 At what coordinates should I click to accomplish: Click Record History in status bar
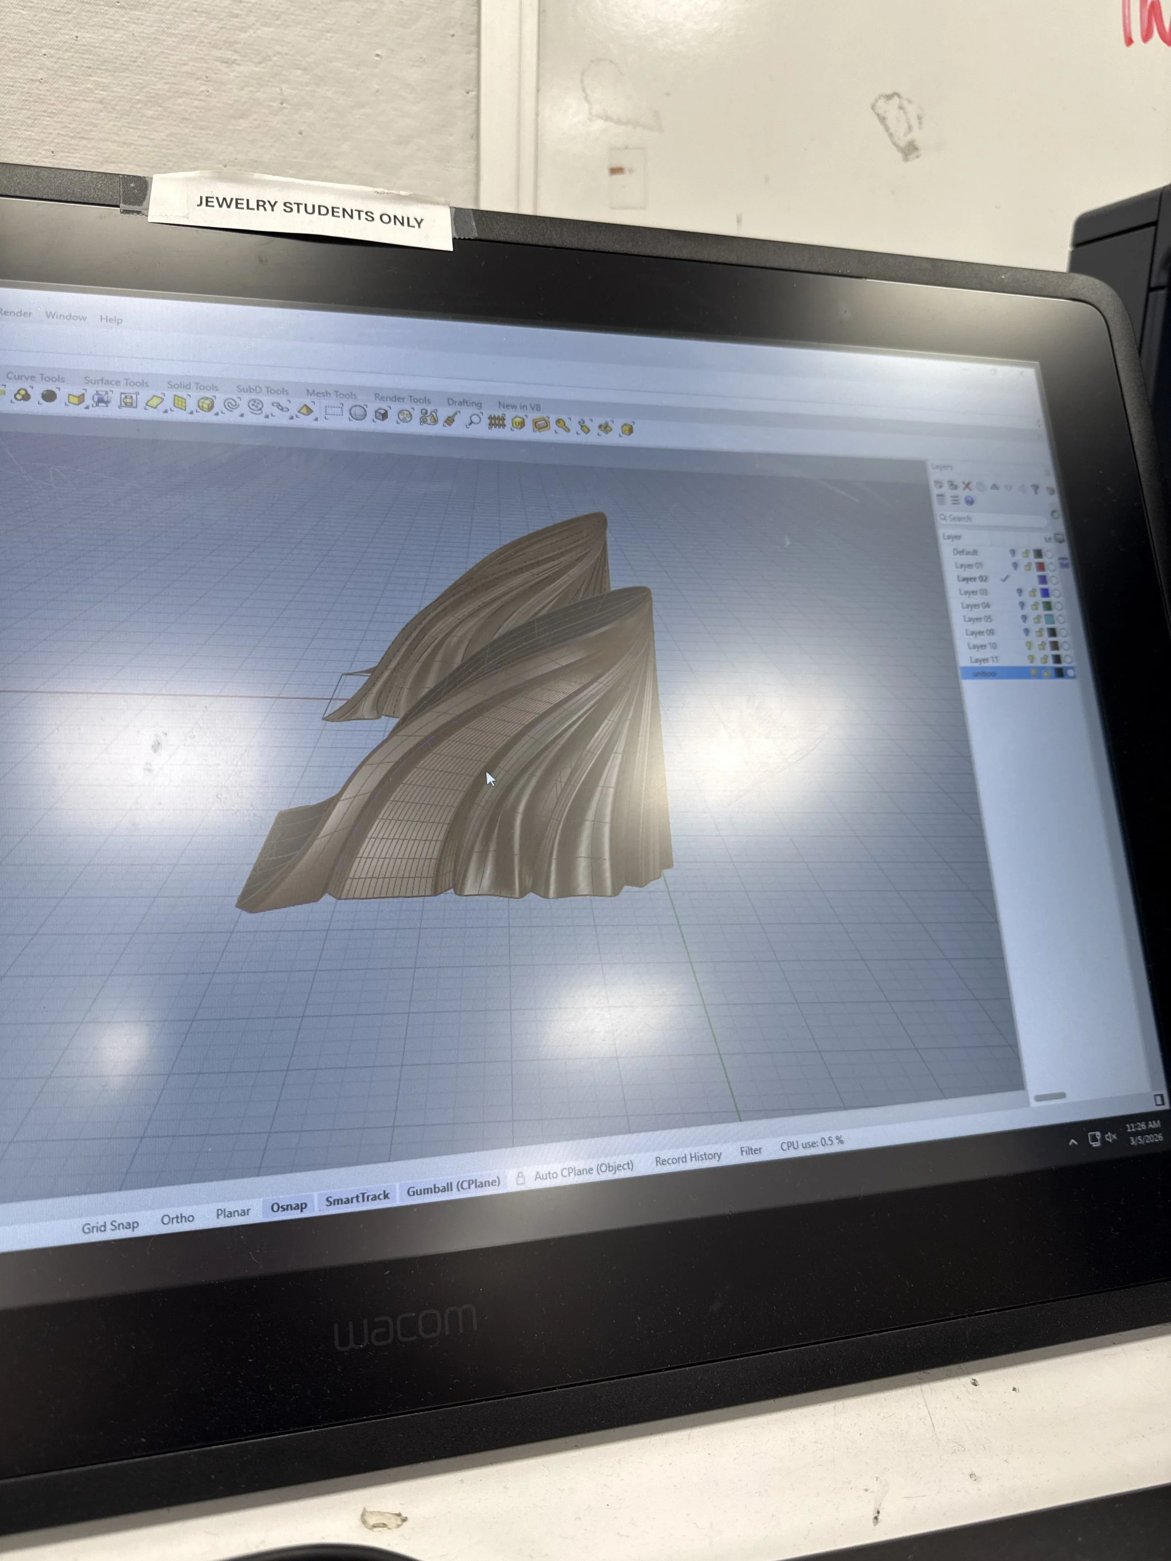(688, 1159)
